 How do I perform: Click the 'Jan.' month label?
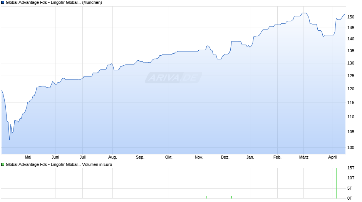250,157
